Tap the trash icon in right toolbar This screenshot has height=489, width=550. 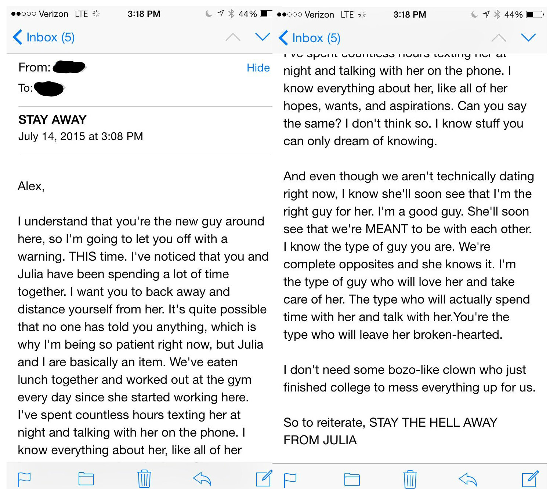410,479
